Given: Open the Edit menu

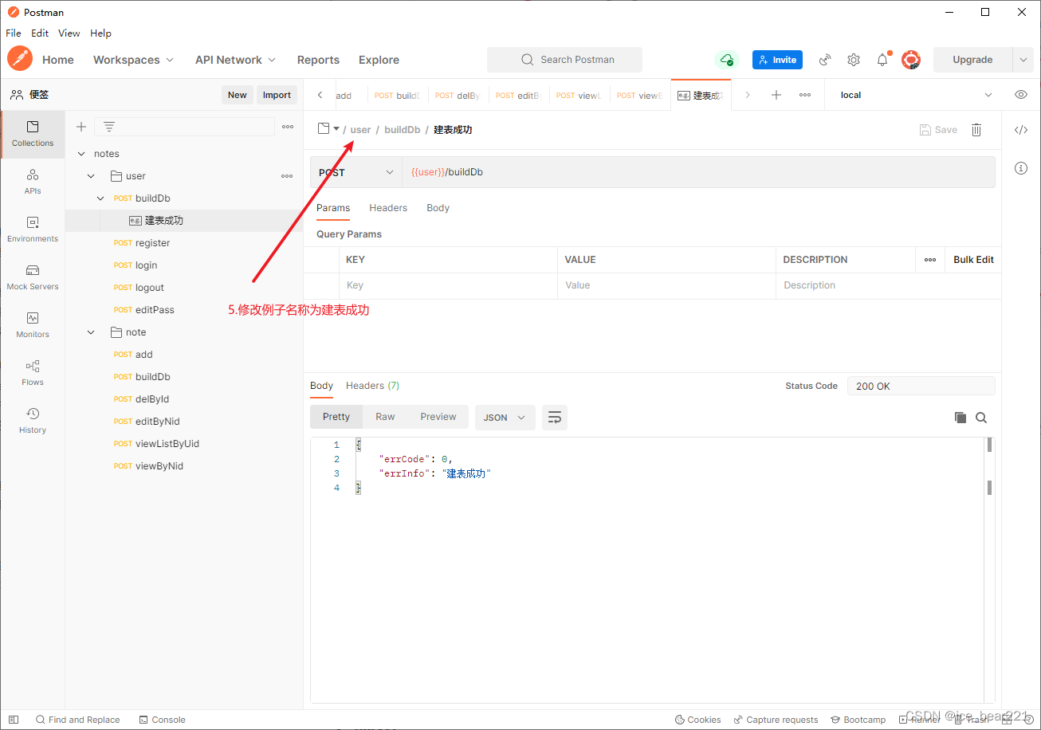Looking at the screenshot, I should point(40,33).
